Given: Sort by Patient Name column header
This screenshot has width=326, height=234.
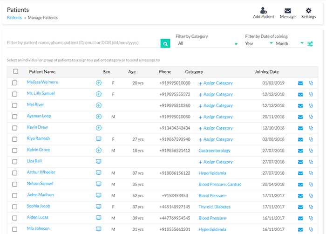Looking at the screenshot, I should coord(42,72).
